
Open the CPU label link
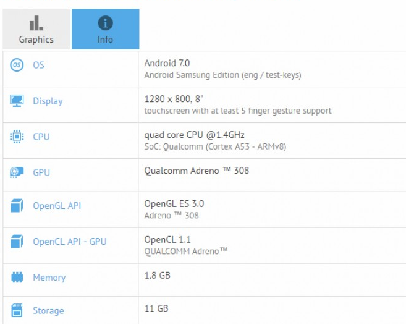click(x=41, y=137)
